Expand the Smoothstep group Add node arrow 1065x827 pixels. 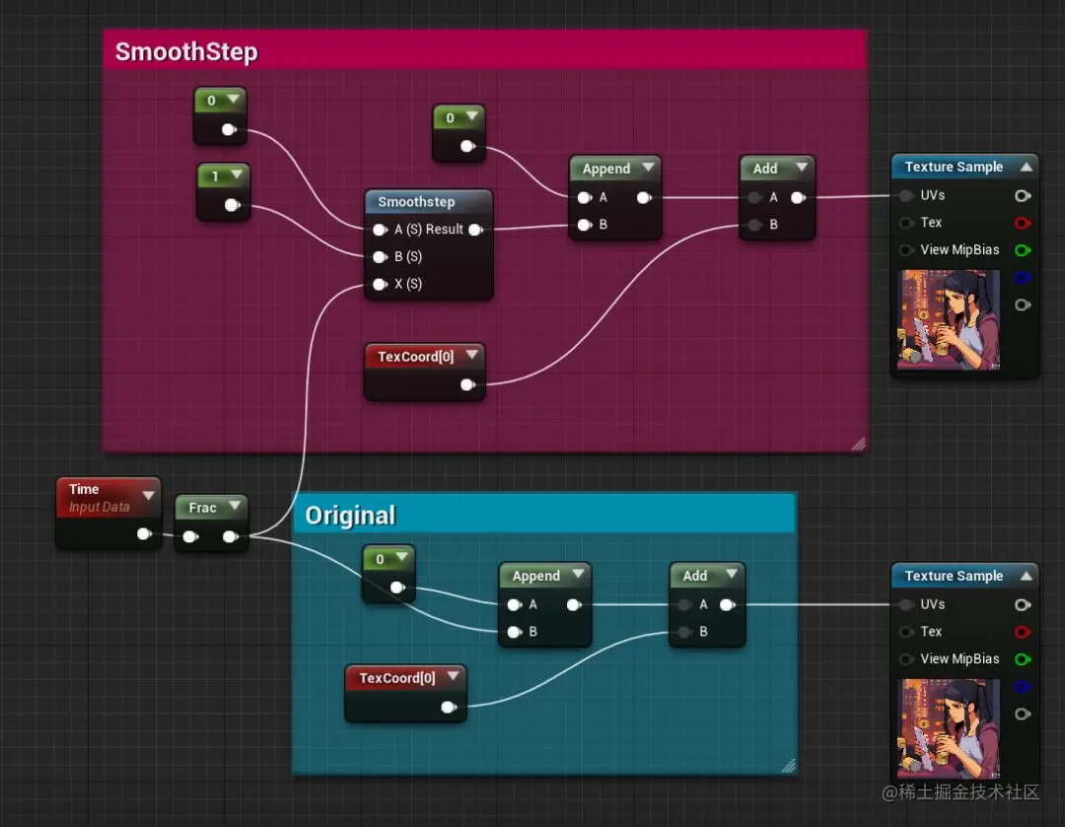802,167
